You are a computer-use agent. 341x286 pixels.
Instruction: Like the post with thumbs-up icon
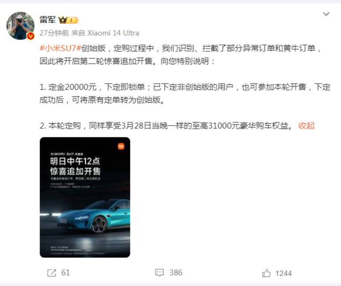(x=266, y=273)
